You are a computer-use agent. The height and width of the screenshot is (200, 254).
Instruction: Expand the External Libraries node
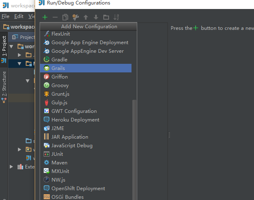pyautogui.click(x=11, y=167)
